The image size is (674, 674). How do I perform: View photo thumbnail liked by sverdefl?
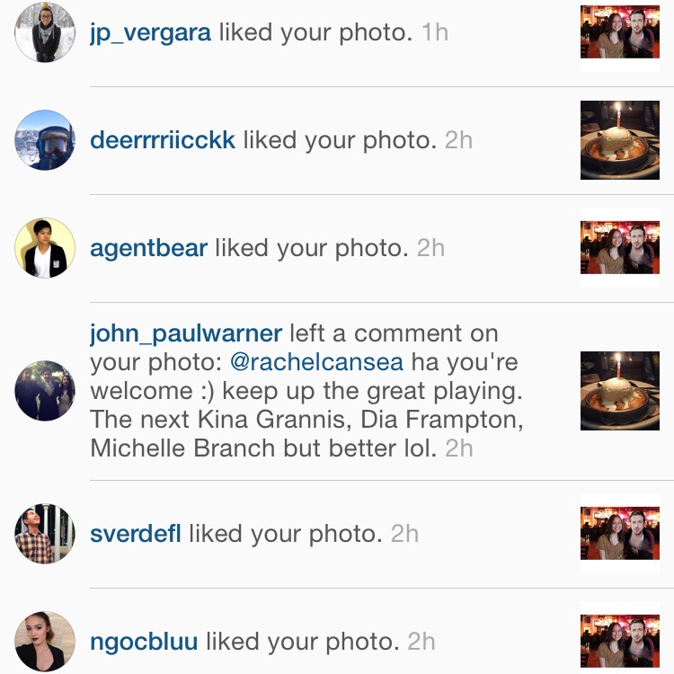[620, 534]
